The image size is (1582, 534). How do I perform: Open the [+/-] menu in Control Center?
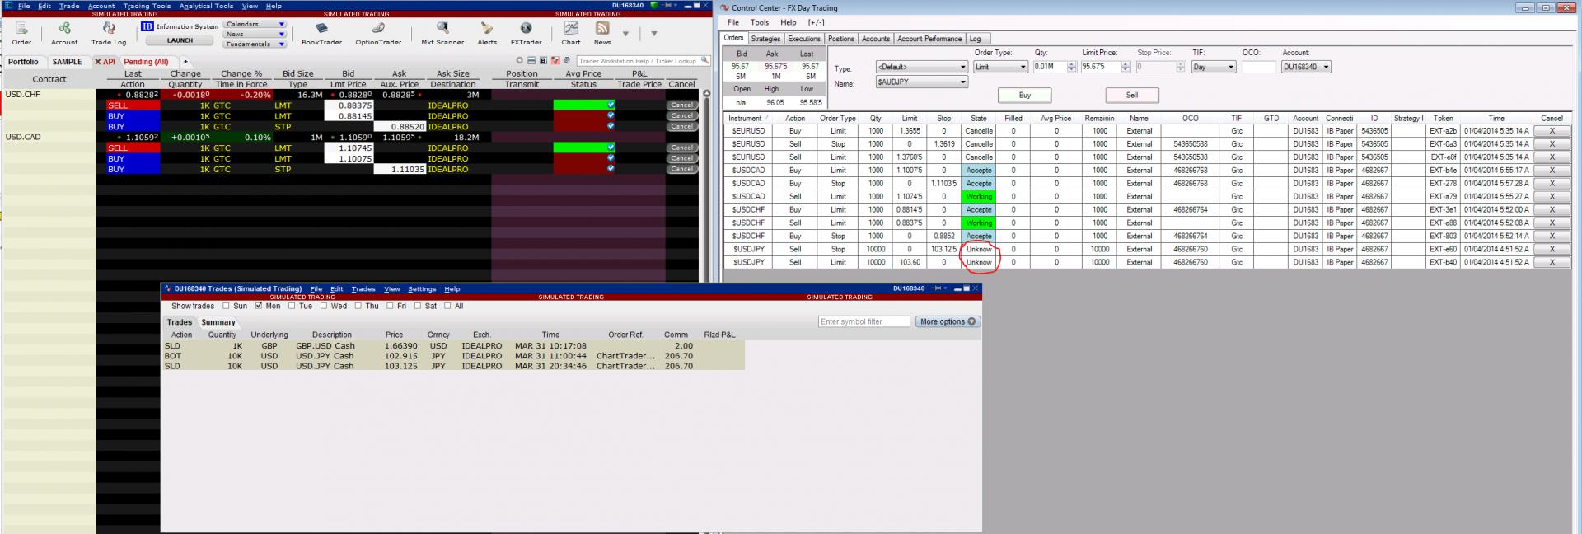(816, 23)
